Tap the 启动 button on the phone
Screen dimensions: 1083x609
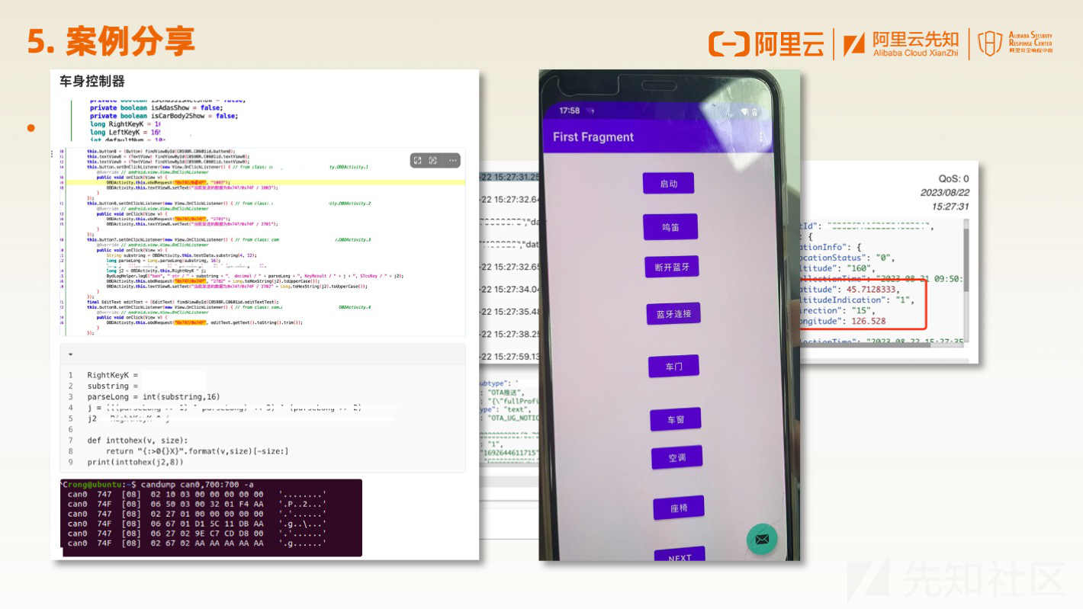click(669, 184)
